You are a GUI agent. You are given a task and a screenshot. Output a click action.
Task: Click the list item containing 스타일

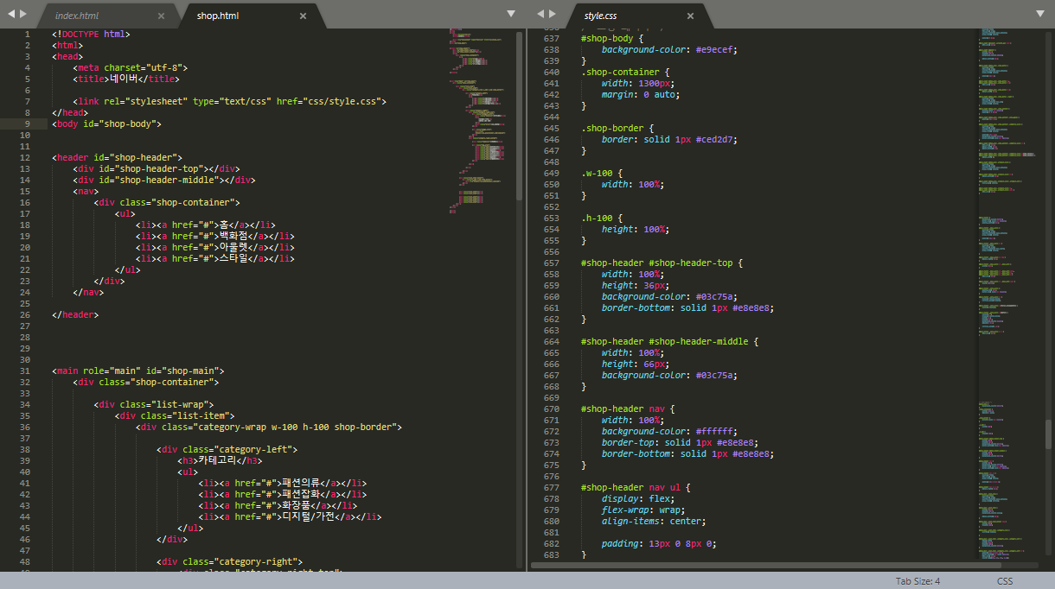[214, 258]
